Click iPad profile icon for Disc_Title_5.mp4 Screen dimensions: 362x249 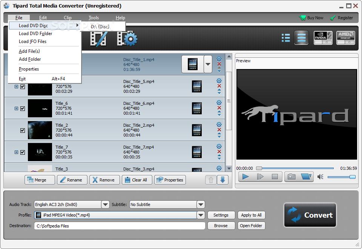197,86
